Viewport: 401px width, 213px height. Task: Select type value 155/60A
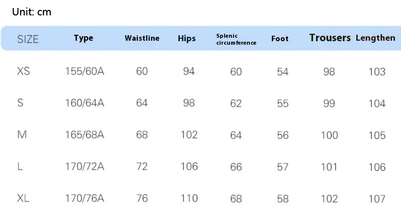click(x=84, y=71)
